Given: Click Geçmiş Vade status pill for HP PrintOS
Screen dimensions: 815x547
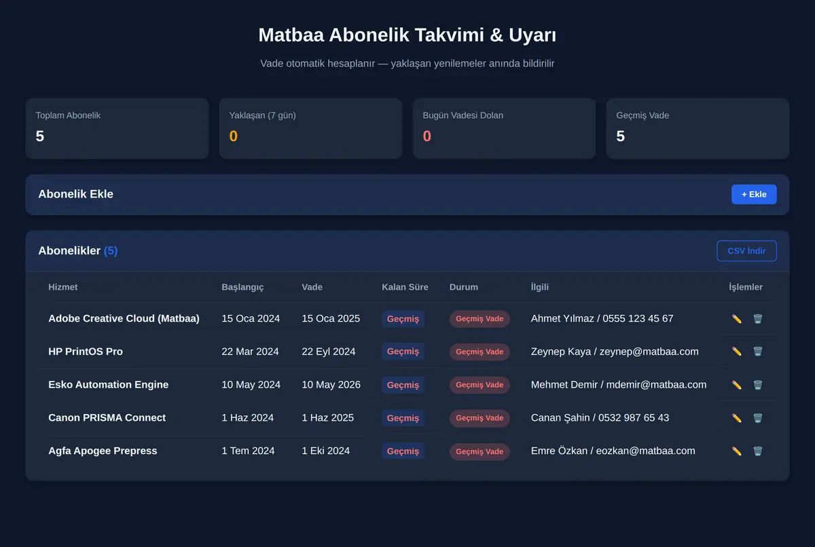Looking at the screenshot, I should (x=479, y=352).
